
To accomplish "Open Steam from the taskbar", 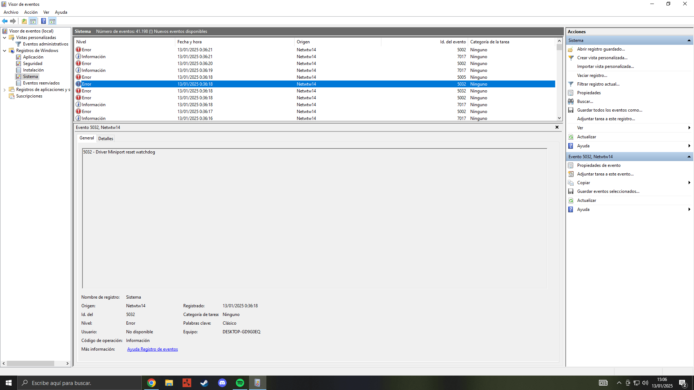I will [x=205, y=383].
